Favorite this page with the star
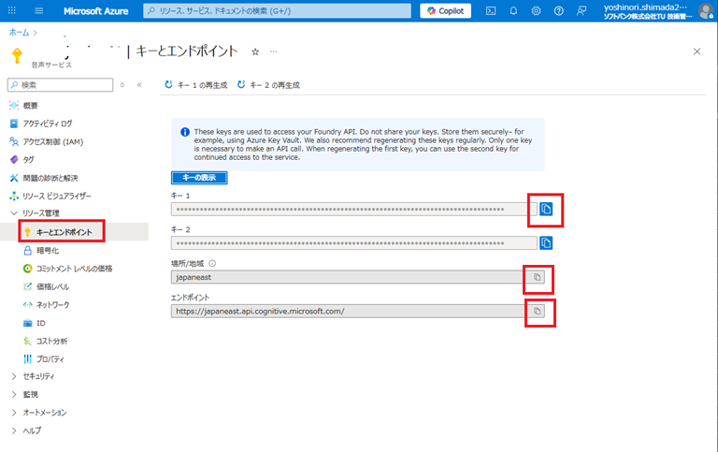The image size is (718, 452). [x=255, y=51]
